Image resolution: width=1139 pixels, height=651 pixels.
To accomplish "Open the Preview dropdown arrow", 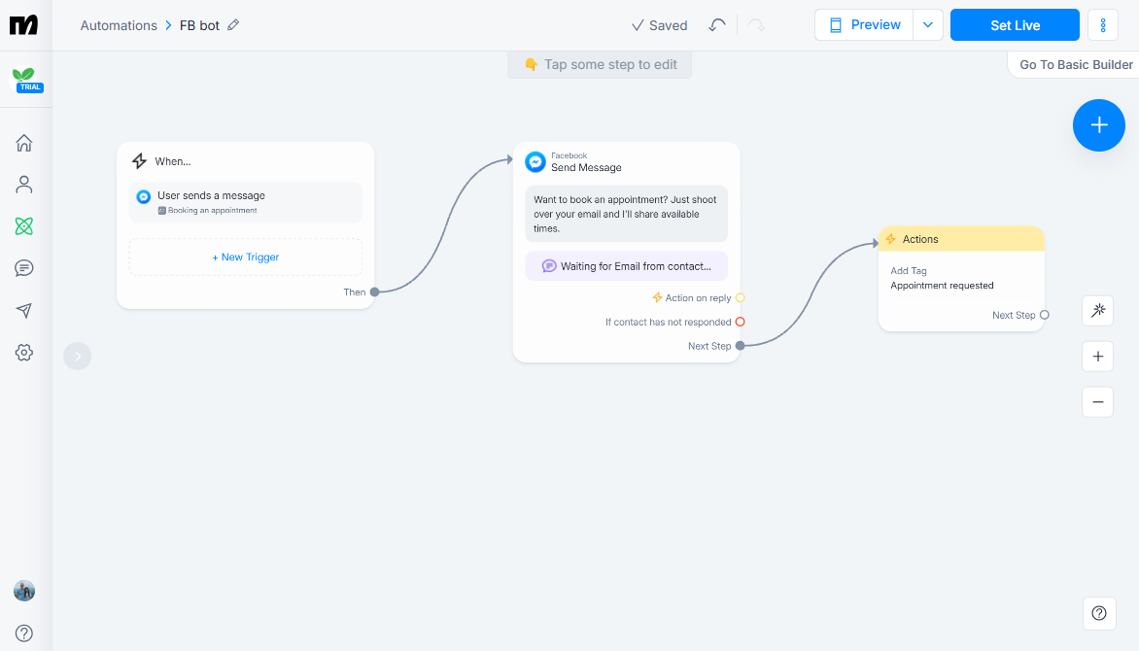I will (928, 24).
